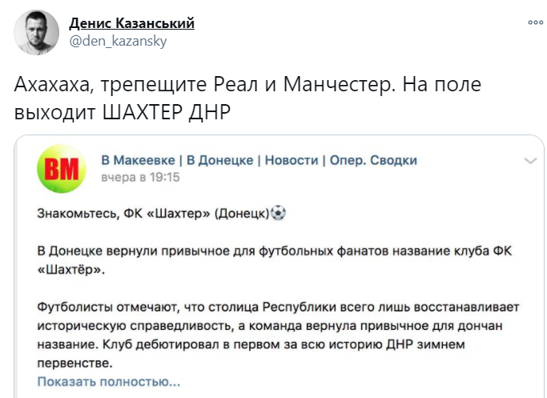The width and height of the screenshot is (547, 398).
Task: Click the line 'Знакомьтесь, ФК «Шахтер» (Донецк)'
Action: pyautogui.click(x=154, y=213)
